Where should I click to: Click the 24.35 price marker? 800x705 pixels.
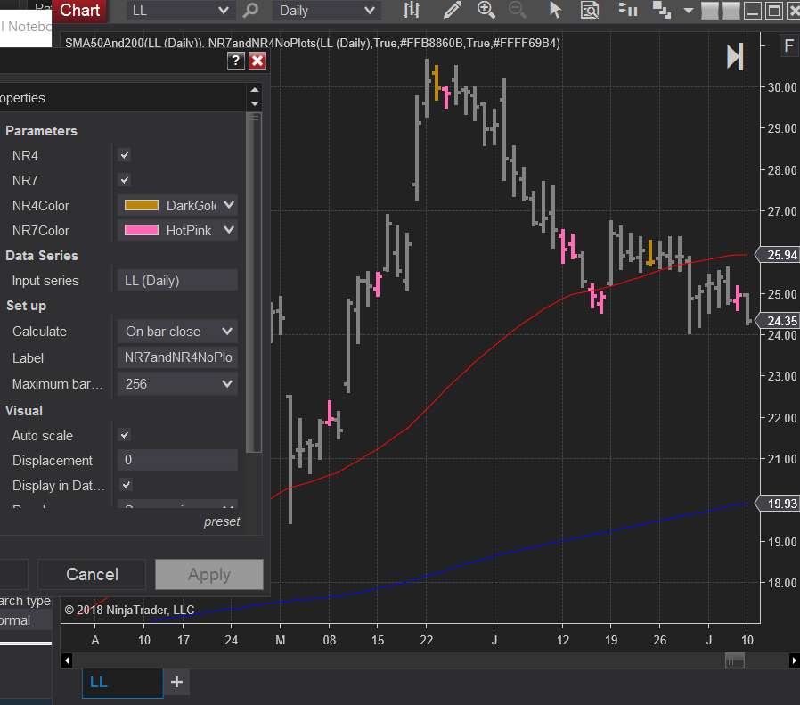tap(778, 321)
